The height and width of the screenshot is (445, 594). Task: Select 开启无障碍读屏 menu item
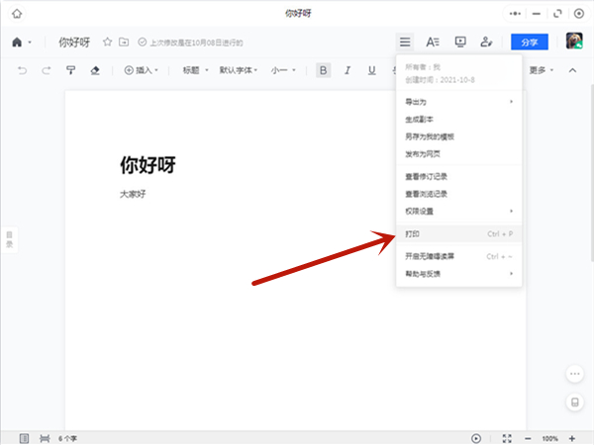pyautogui.click(x=458, y=256)
